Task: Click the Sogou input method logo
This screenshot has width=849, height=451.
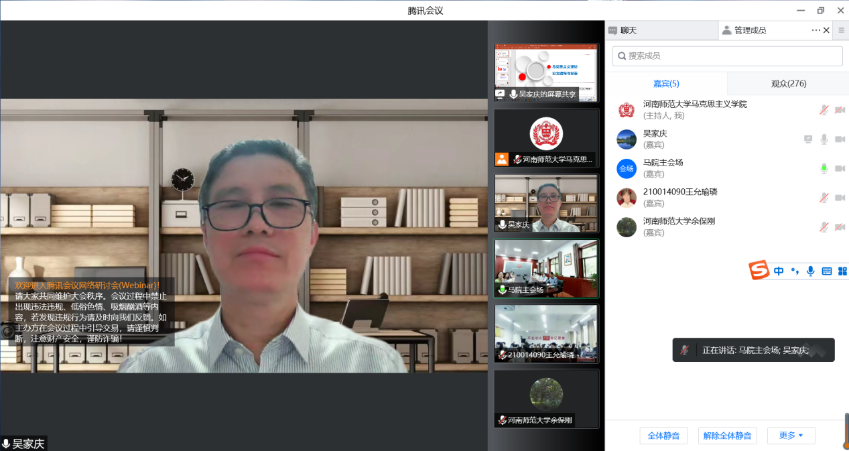Action: tap(759, 271)
